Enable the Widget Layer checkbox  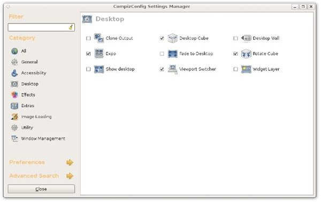point(235,69)
